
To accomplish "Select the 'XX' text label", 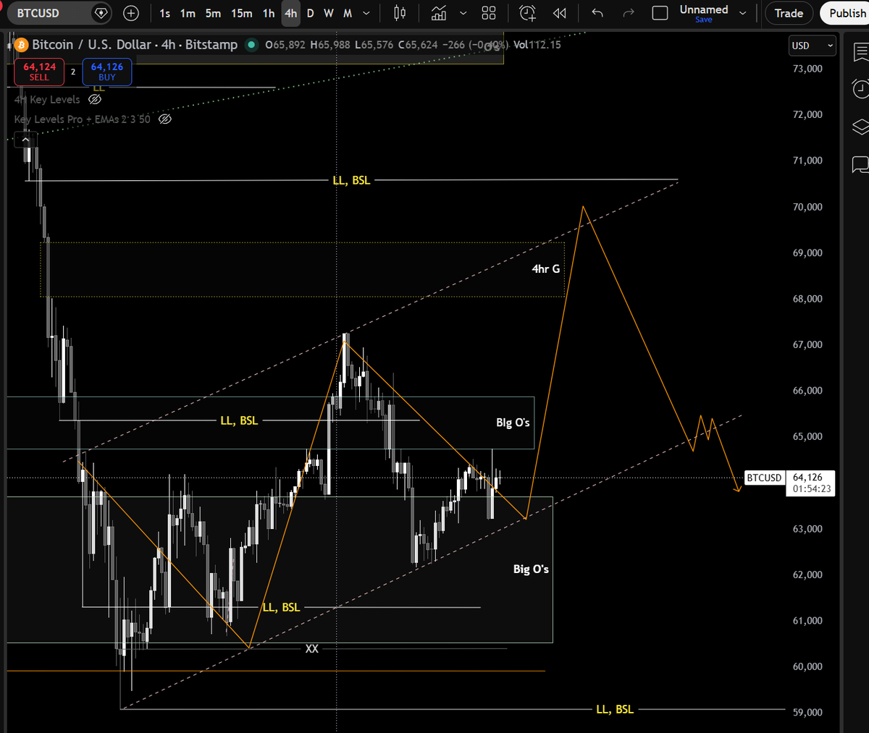I will pos(311,648).
